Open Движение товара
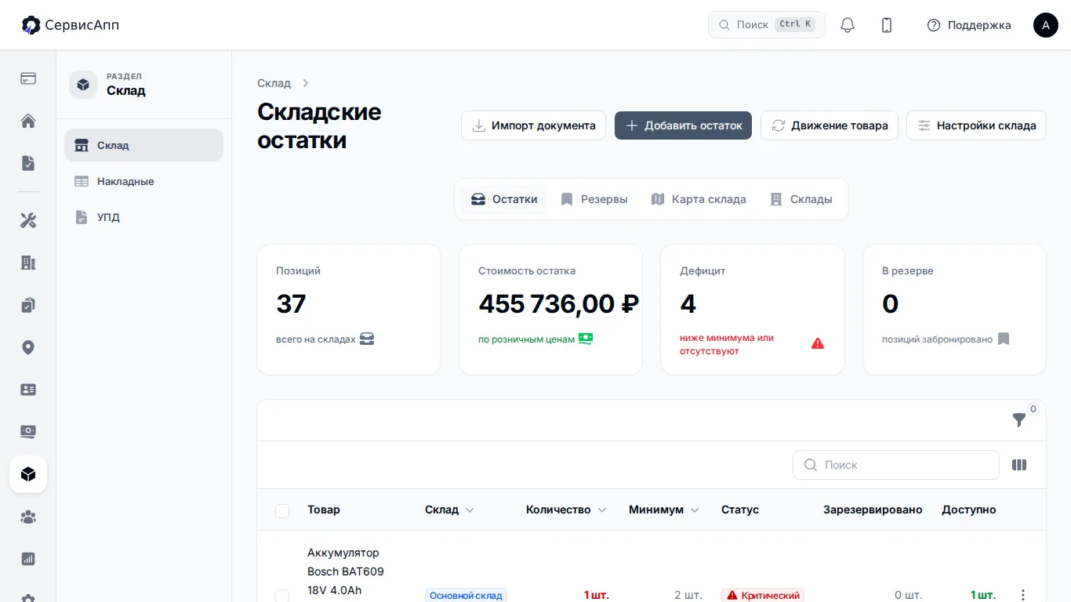 (x=830, y=125)
